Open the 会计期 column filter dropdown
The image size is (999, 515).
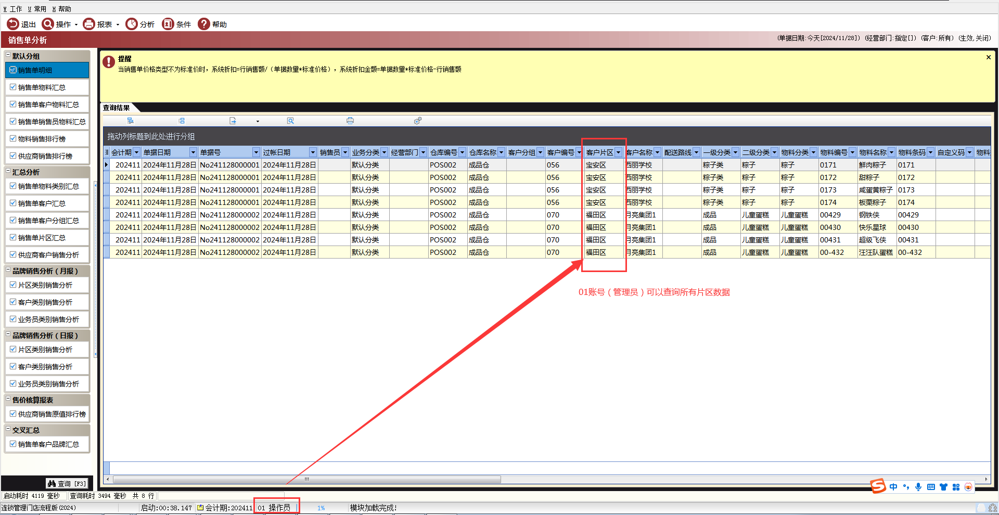click(x=136, y=152)
